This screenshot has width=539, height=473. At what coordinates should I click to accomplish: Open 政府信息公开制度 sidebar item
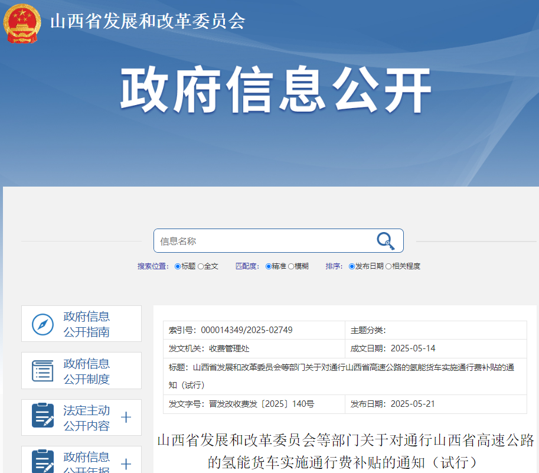click(87, 371)
